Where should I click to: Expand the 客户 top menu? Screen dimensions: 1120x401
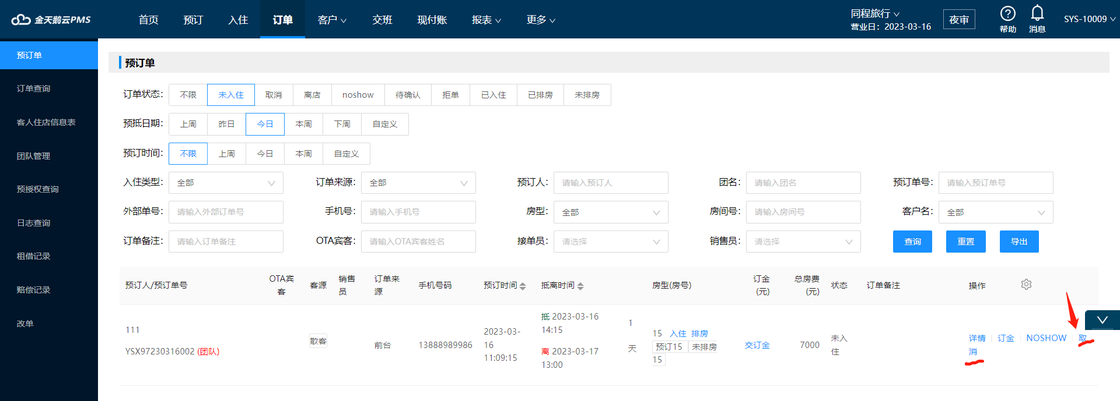[x=332, y=20]
